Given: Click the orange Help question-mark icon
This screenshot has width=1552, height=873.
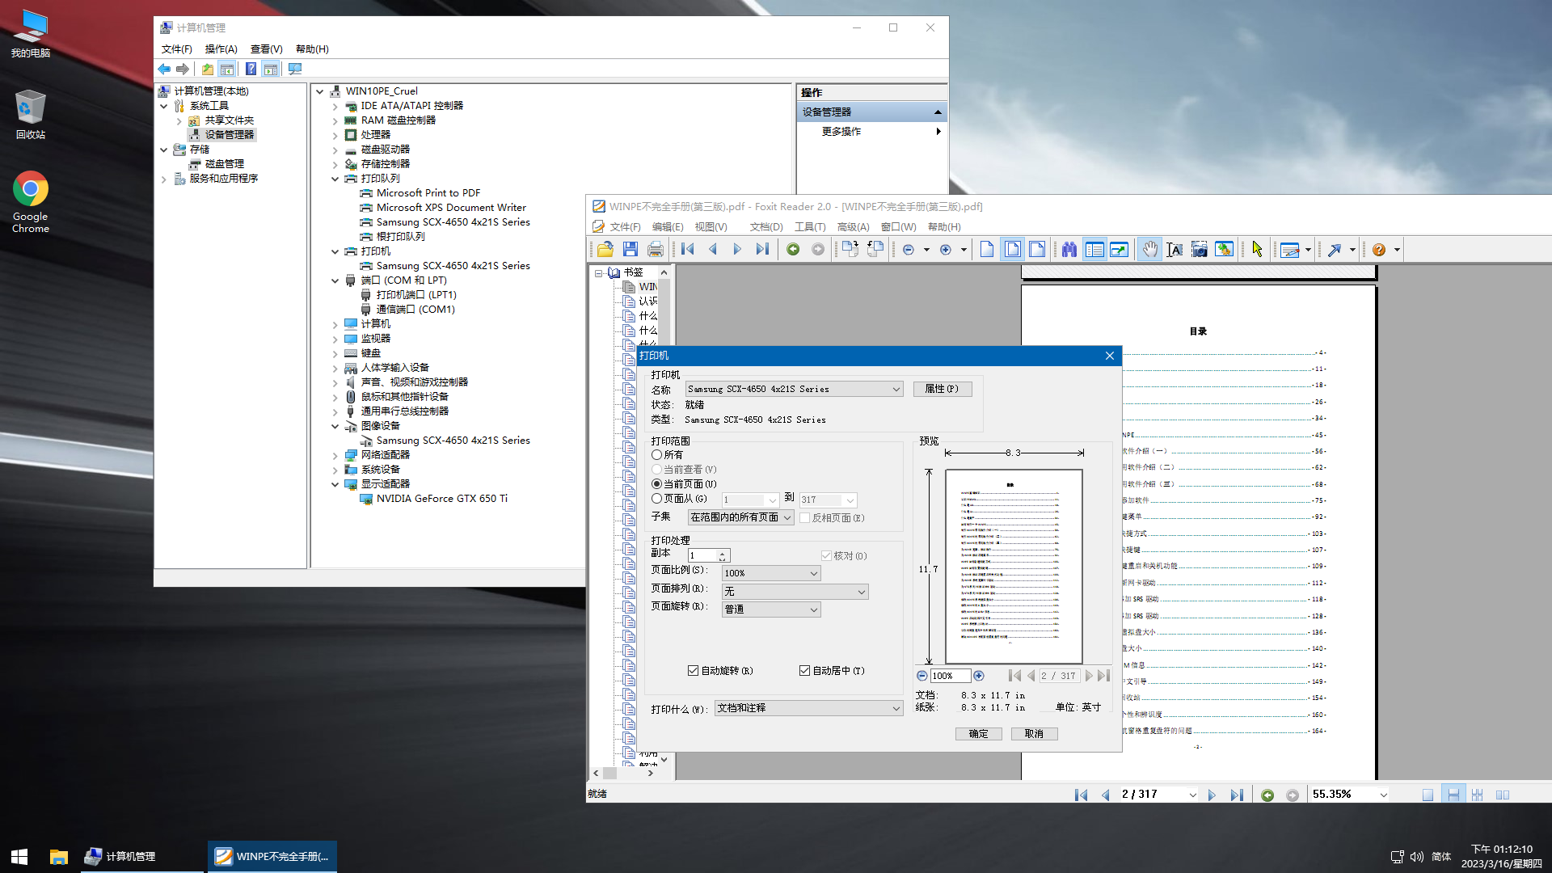Looking at the screenshot, I should 1379,250.
